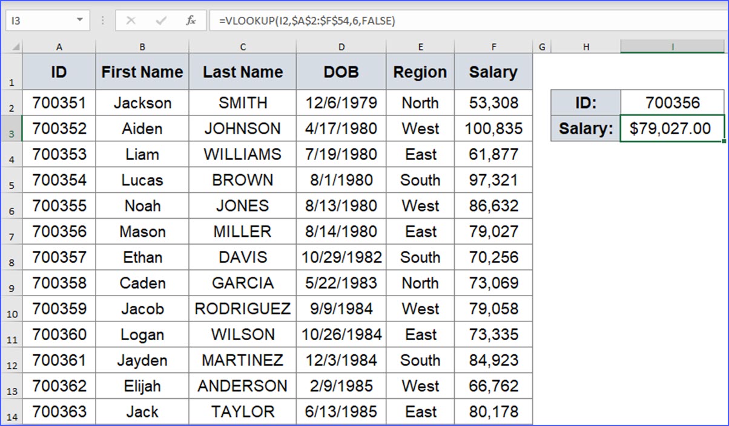Click the Salary: label cell in column H
729x426 pixels.
tap(586, 128)
